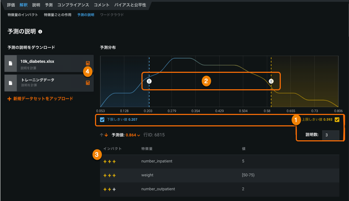349x201 pixels.
Task: Click the file icon of 10k_diabetes.xlsx
Action: pos(11,64)
